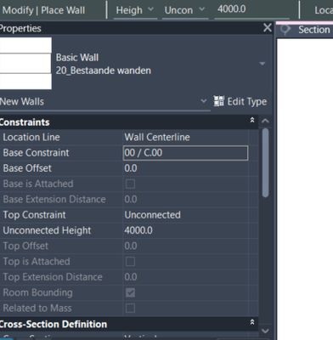Image resolution: width=333 pixels, height=340 pixels.
Task: Open the Basic Wall type selector dropdown
Action: [x=262, y=64]
